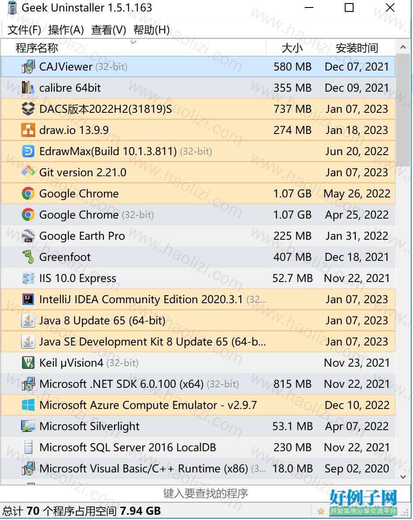This screenshot has width=413, height=520.
Task: Click the Git version 2.21.0 icon
Action: pos(28,172)
